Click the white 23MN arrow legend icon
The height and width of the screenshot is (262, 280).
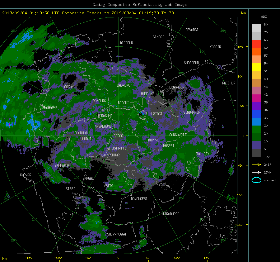256,172
